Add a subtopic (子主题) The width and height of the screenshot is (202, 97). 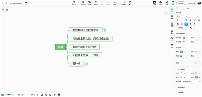tap(89, 3)
